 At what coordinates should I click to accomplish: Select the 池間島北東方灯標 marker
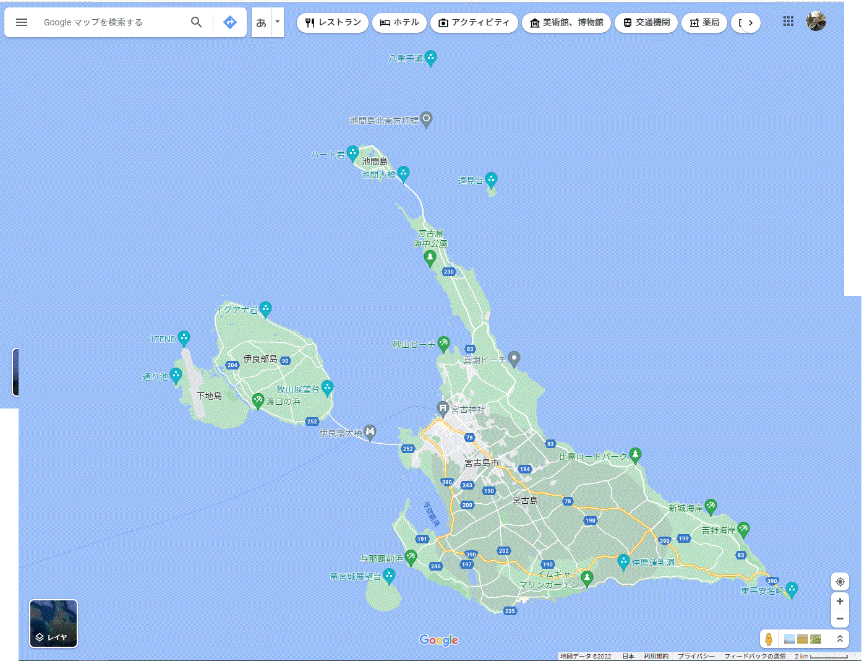click(426, 119)
